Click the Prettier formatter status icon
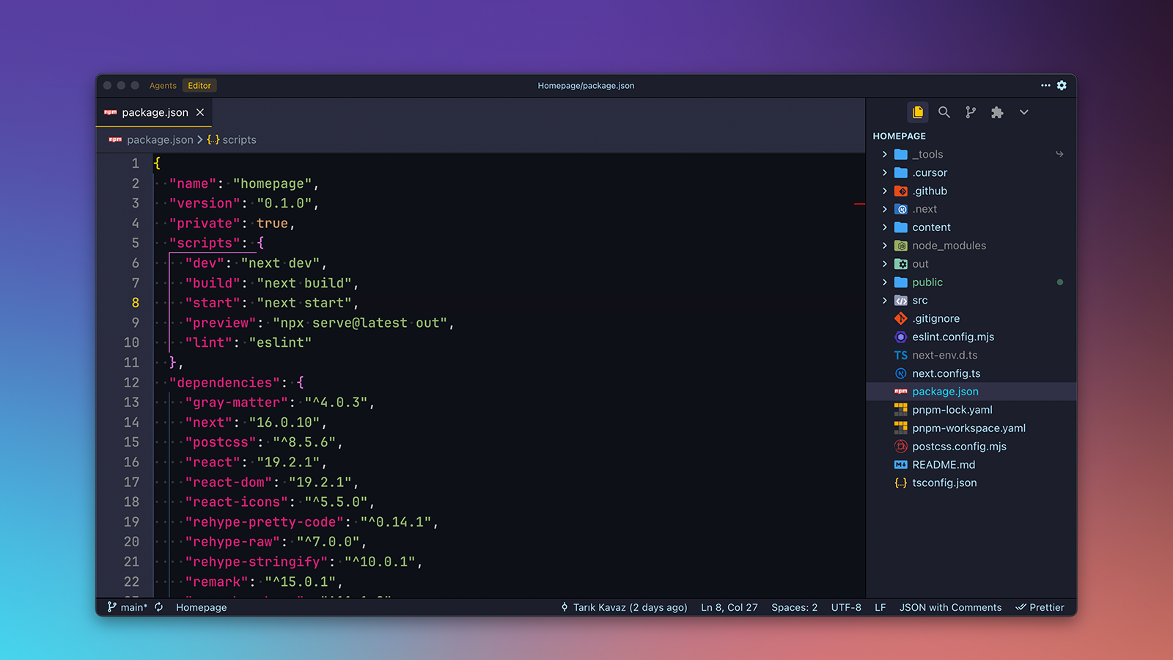The image size is (1173, 660). pos(1040,607)
